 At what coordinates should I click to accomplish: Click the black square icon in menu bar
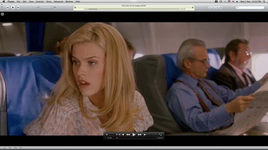tap(216, 2)
